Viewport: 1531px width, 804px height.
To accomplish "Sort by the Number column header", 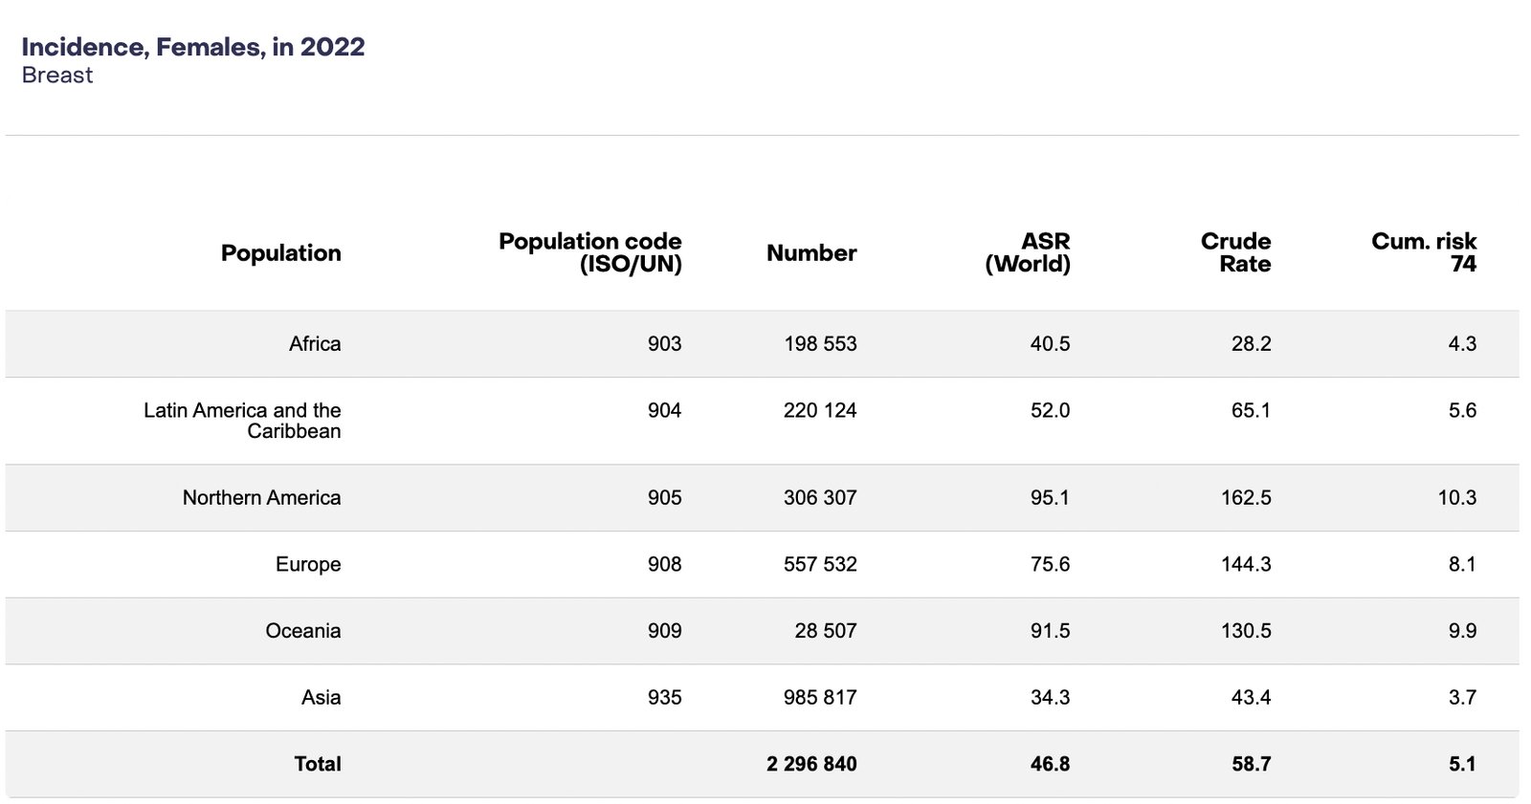I will 811,253.
